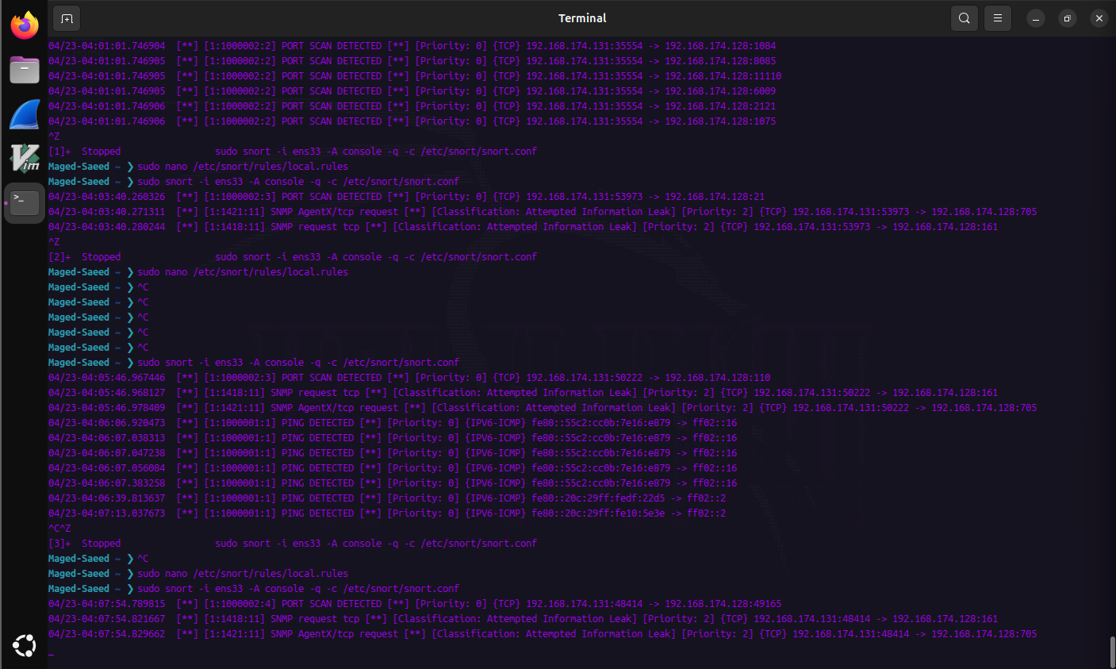The height and width of the screenshot is (669, 1116).
Task: Click source address 192.168.174.131:53973 in the port-scan alert
Action: (585, 197)
